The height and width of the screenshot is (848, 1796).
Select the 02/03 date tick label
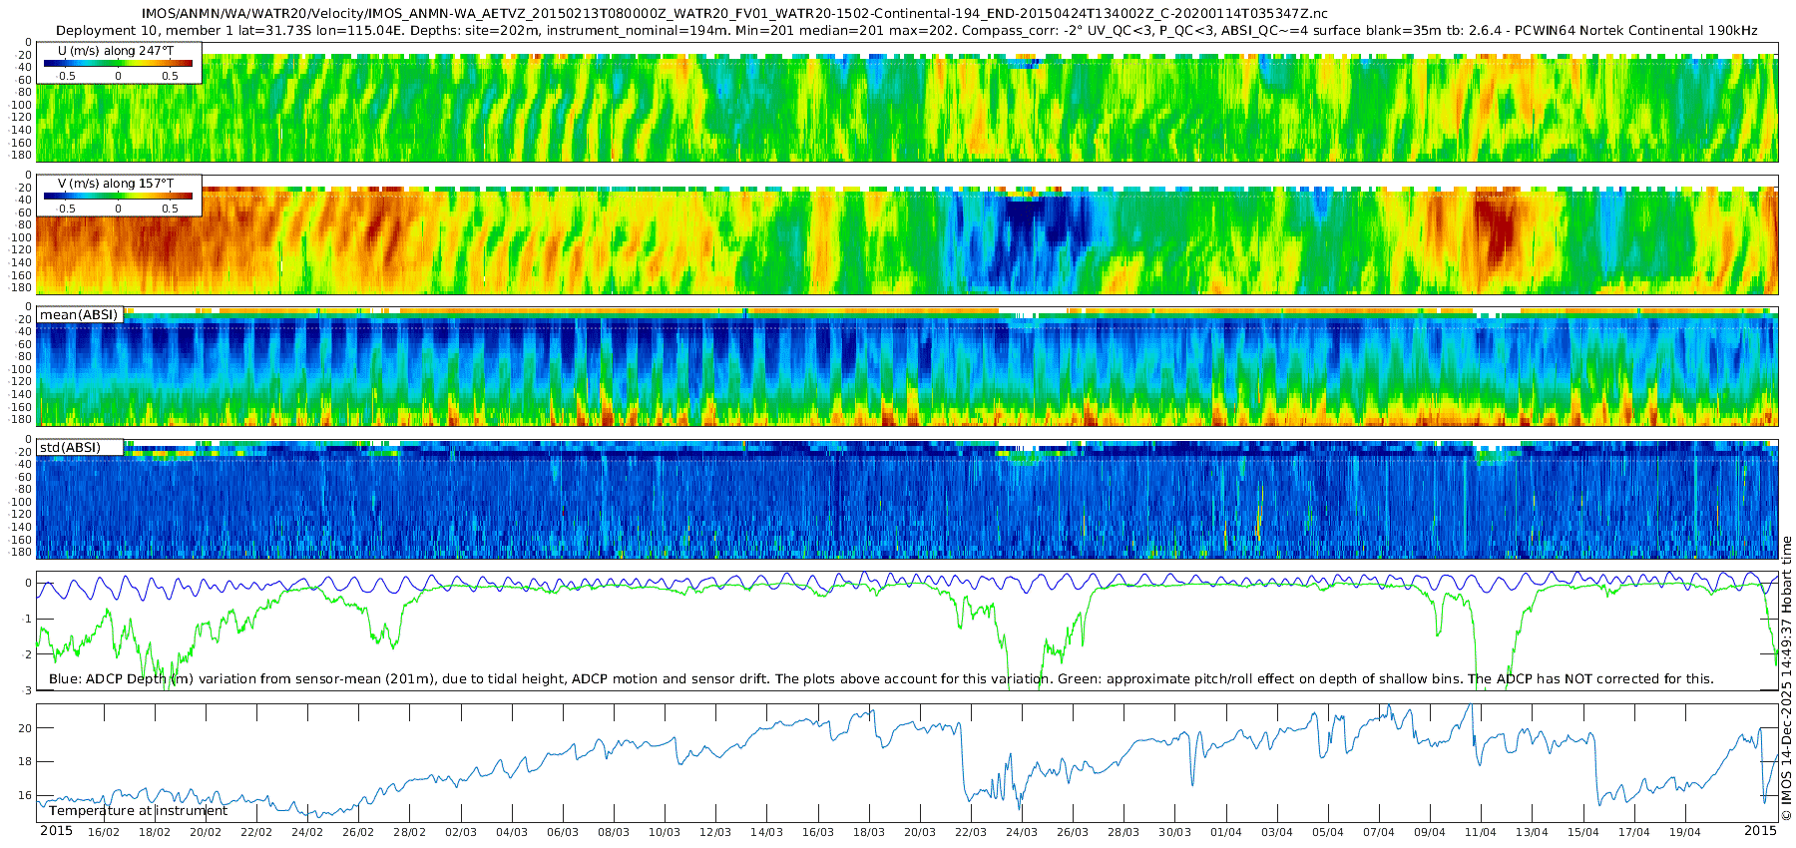[461, 832]
